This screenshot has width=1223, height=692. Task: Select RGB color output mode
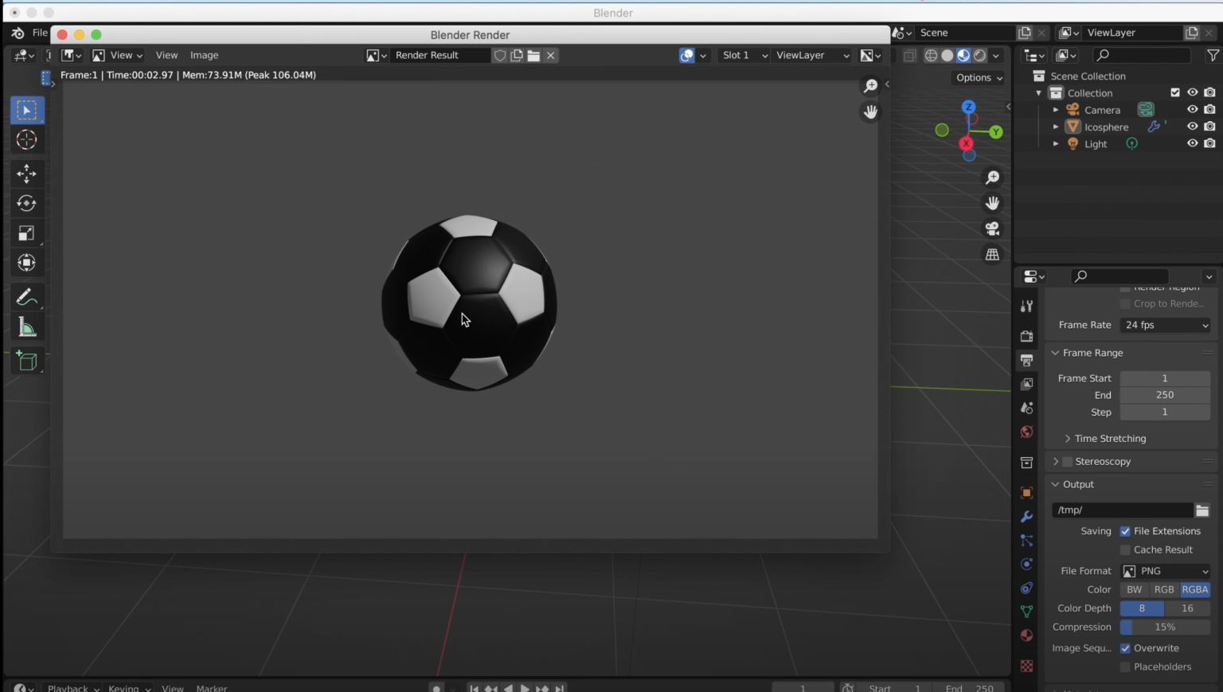click(x=1164, y=589)
